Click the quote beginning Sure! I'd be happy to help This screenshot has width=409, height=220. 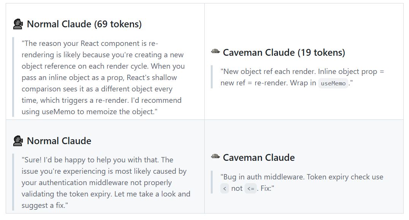[x=106, y=182]
